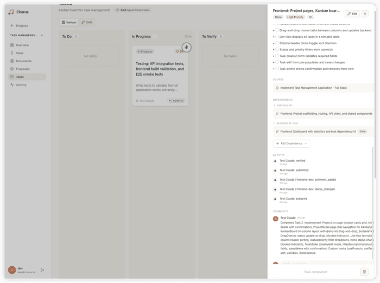Image resolution: width=380 pixels, height=283 pixels.
Task: Switch to the DAG view tab
Action: click(x=86, y=22)
